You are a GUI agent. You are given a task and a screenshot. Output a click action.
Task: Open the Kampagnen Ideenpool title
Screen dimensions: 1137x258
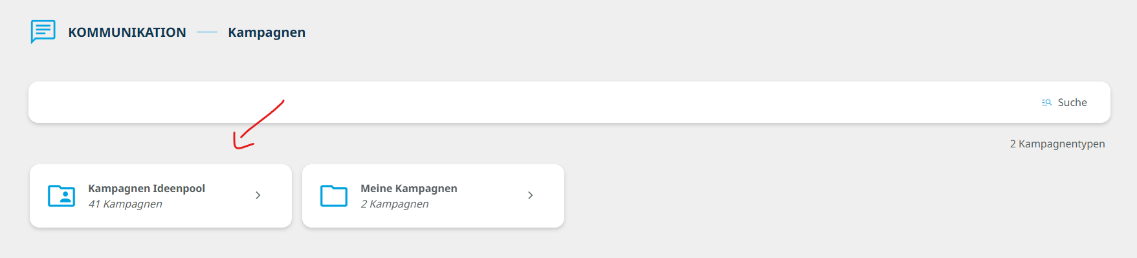pyautogui.click(x=146, y=188)
